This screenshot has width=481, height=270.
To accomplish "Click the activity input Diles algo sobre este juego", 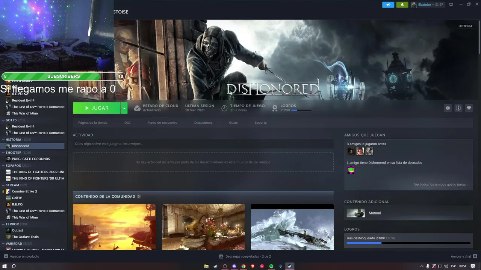I will pos(203,144).
